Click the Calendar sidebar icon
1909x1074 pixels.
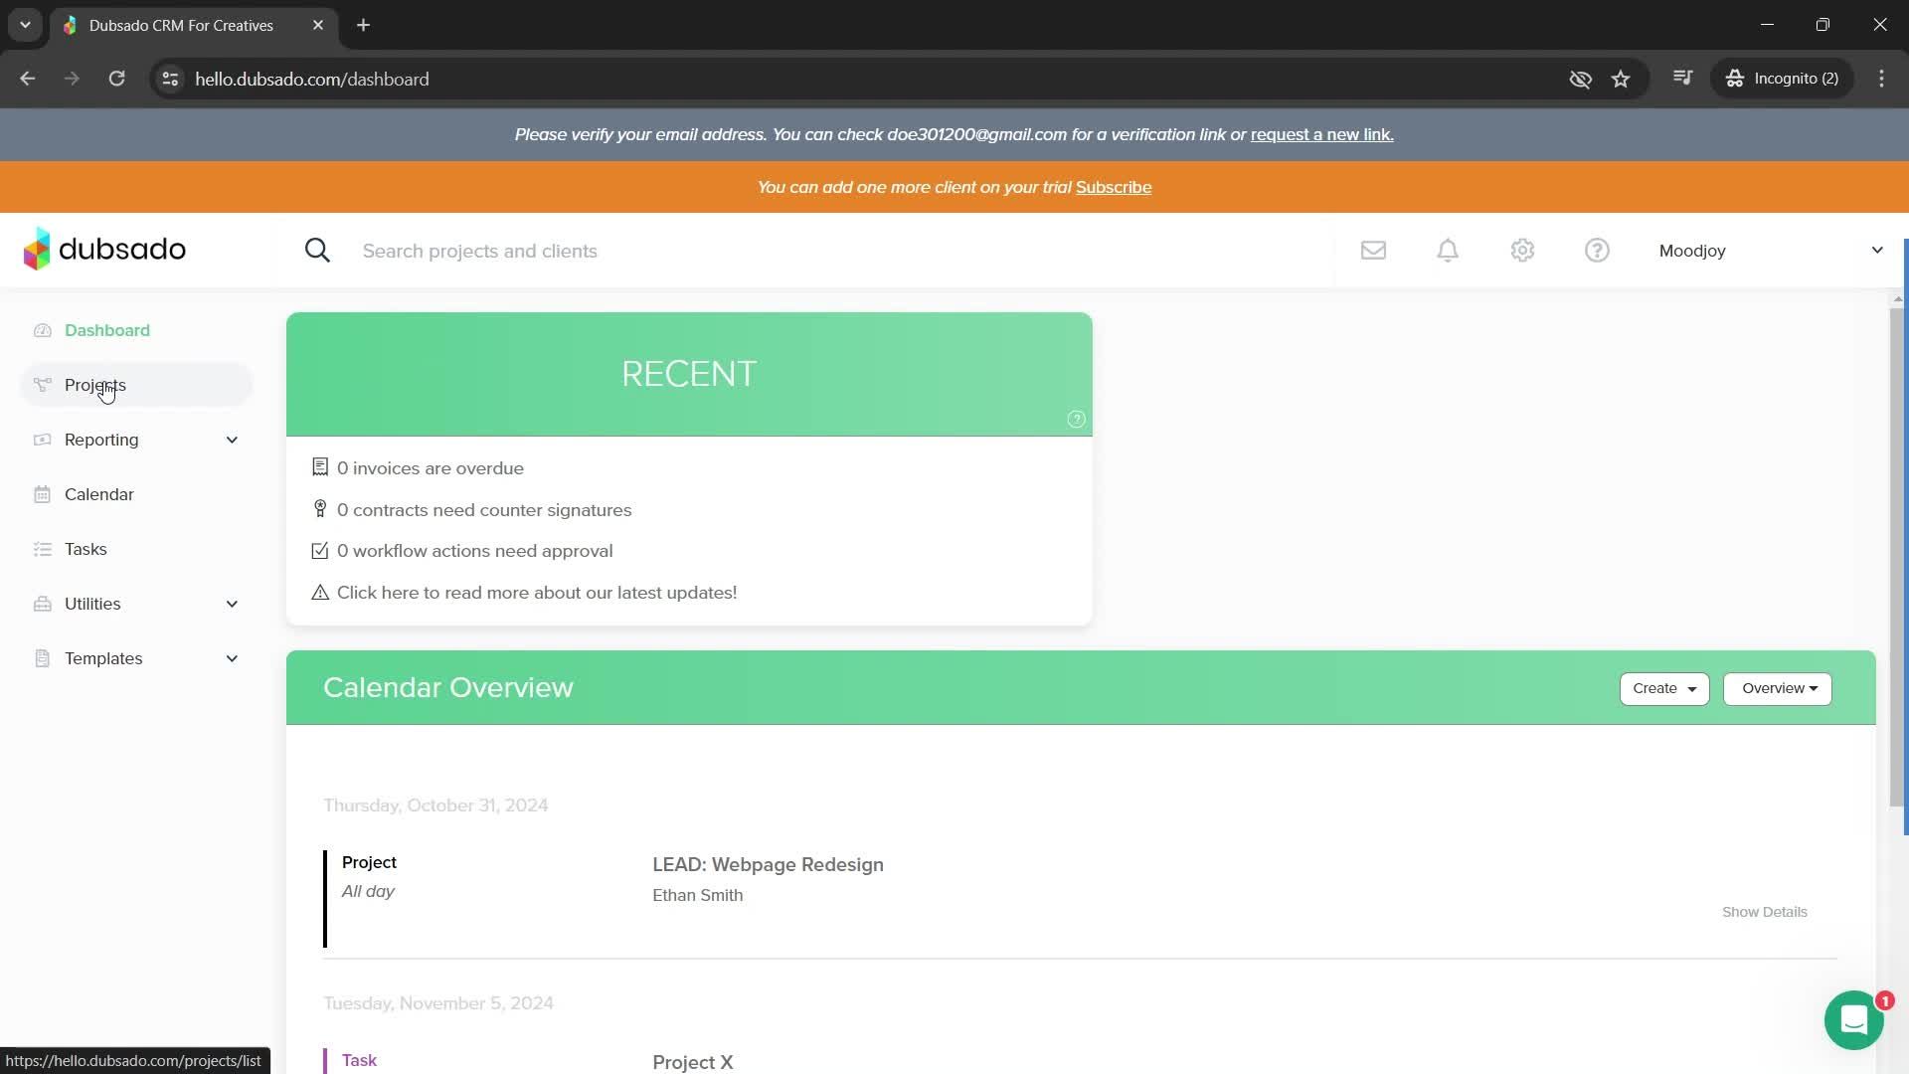(x=42, y=494)
